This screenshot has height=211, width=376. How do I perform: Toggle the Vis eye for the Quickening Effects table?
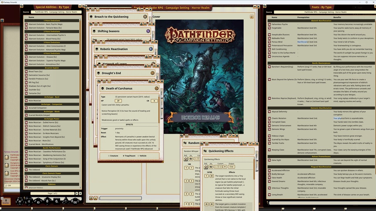coord(211,167)
